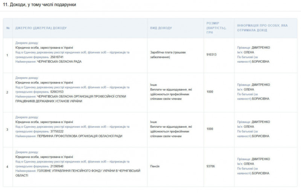Select the "Вид доходу" column header
Screen dimensions: 301x193
(161, 28)
